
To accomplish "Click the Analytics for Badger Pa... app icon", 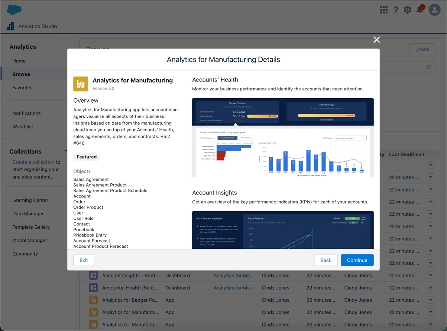I will [x=93, y=300].
